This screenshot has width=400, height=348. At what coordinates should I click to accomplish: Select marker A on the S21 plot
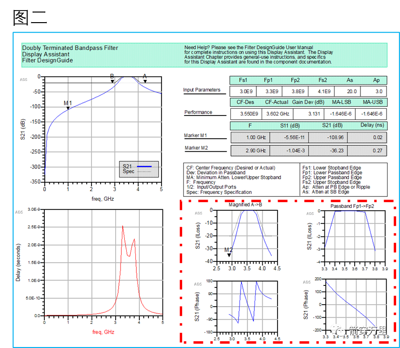(145, 81)
